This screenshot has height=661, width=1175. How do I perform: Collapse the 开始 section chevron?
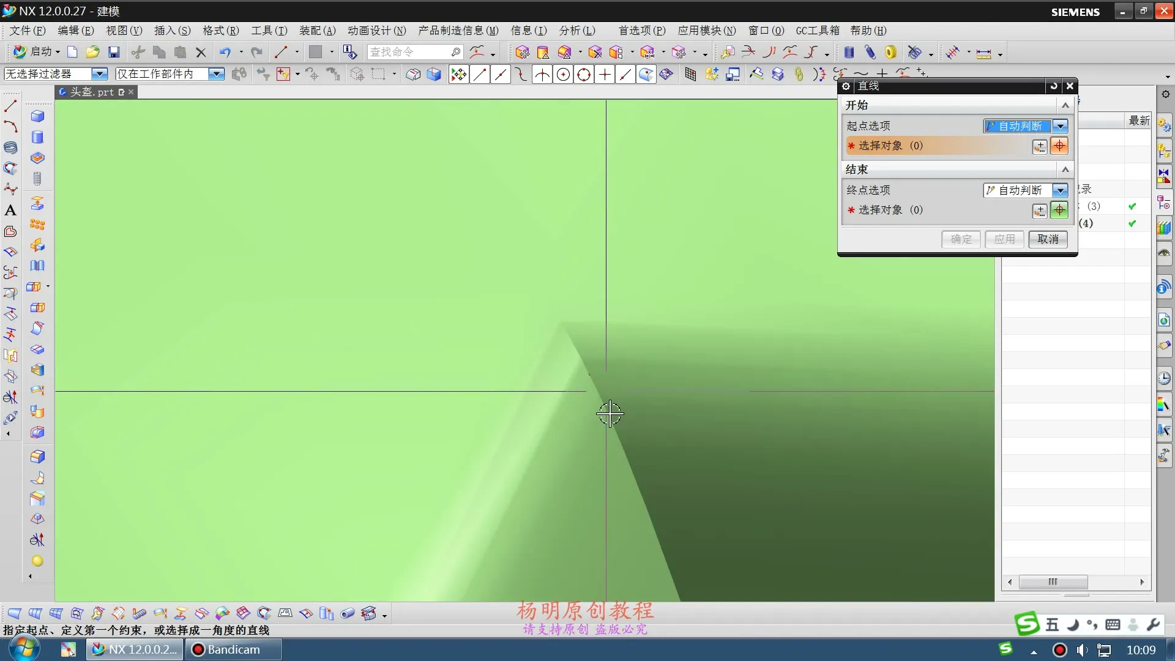(x=1065, y=105)
